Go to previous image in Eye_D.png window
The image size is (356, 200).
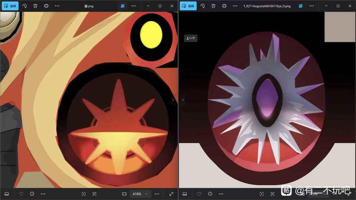182,100
